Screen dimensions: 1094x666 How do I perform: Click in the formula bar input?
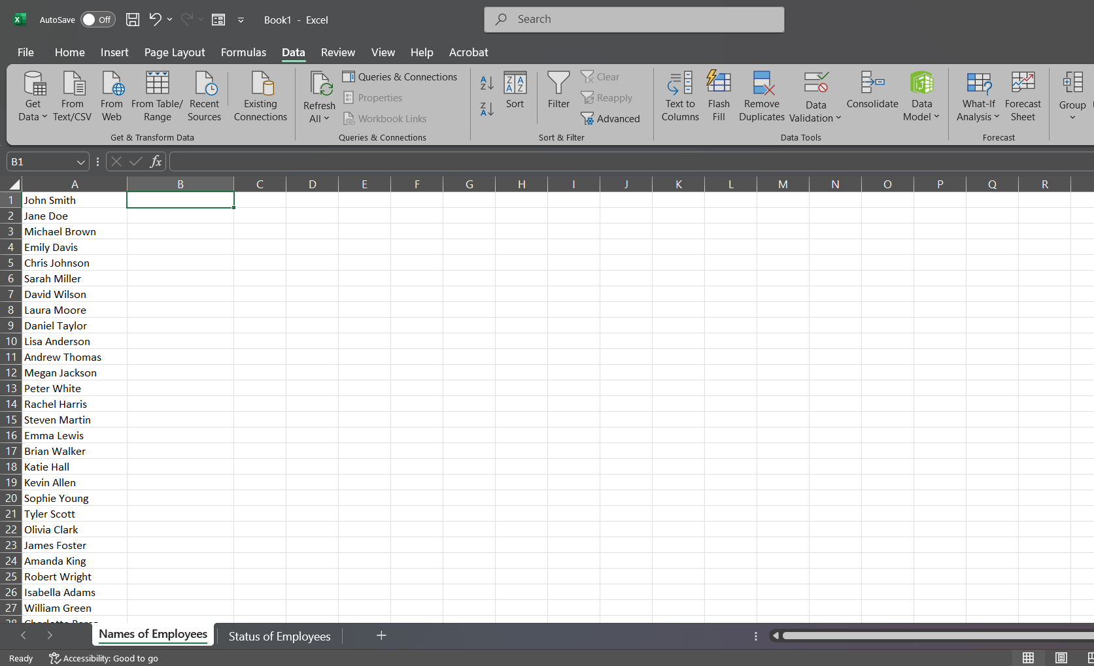(x=632, y=161)
